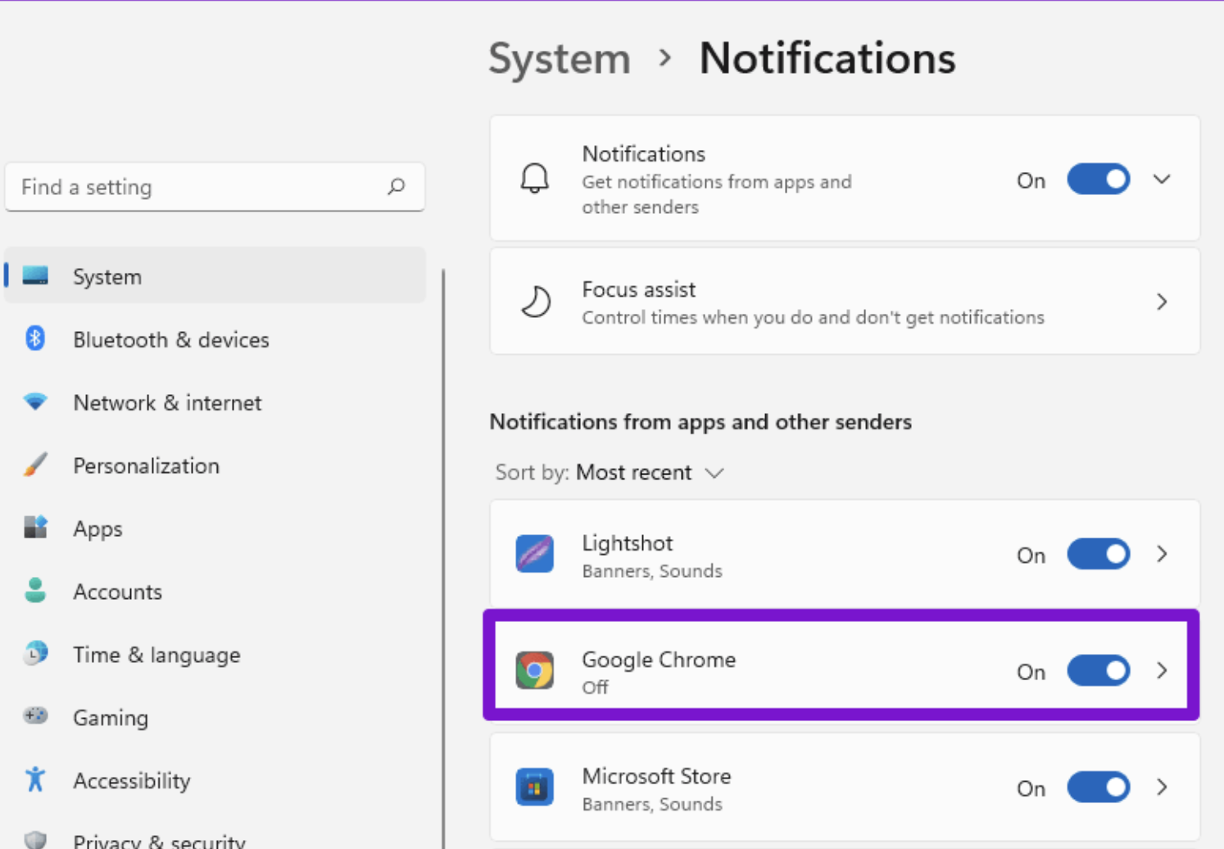Screen dimensions: 1224x849
Task: Click the search magnifier icon
Action: pyautogui.click(x=397, y=187)
